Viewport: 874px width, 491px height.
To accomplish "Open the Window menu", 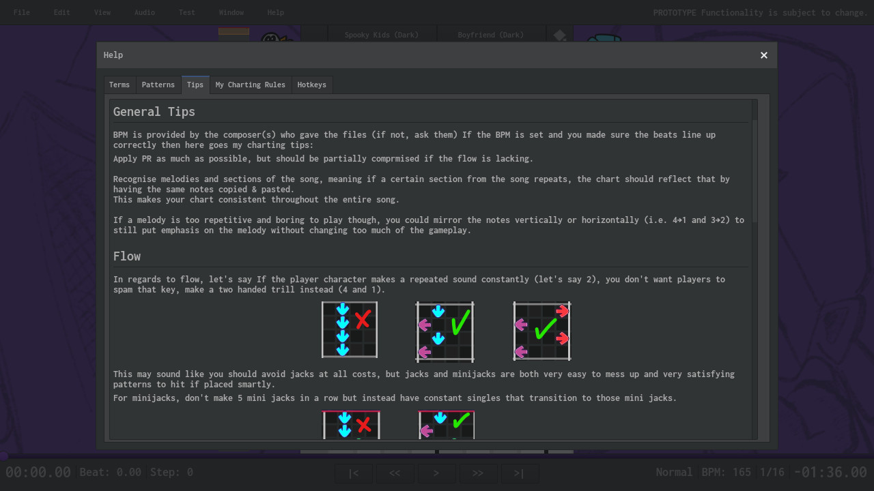I will click(231, 12).
